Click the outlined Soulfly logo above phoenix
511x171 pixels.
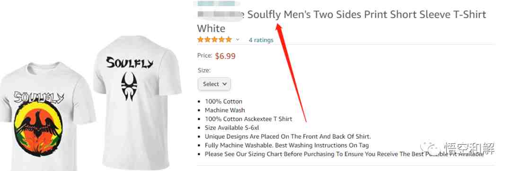click(x=38, y=98)
